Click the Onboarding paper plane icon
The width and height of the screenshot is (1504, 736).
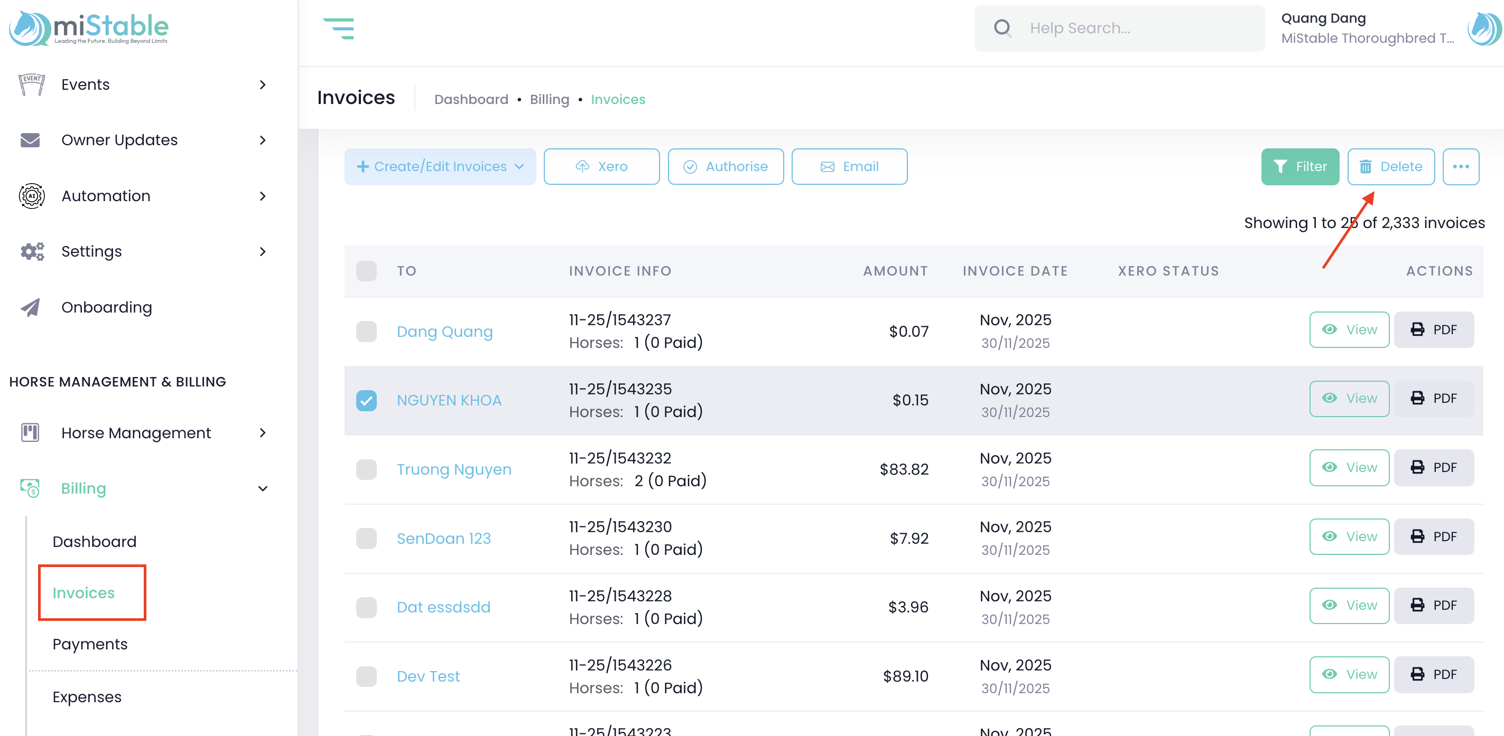tap(30, 307)
